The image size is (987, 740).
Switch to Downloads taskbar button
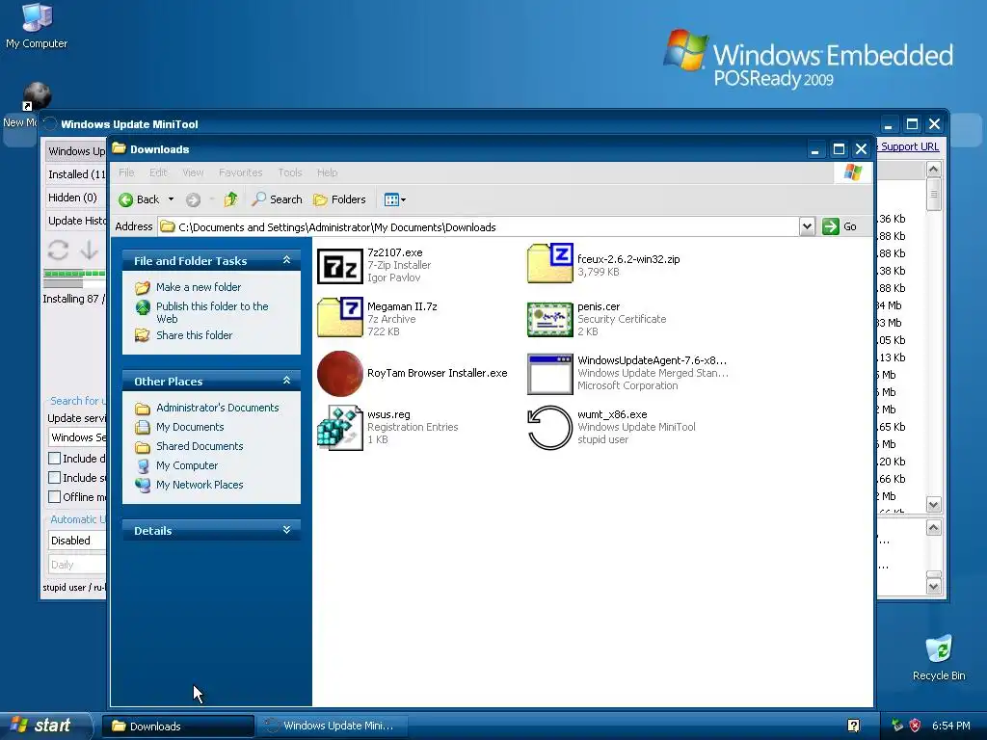(x=178, y=727)
